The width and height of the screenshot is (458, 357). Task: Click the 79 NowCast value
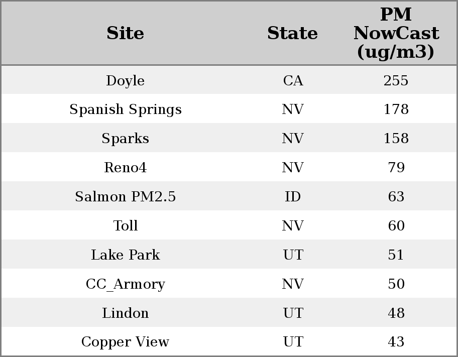tap(396, 168)
